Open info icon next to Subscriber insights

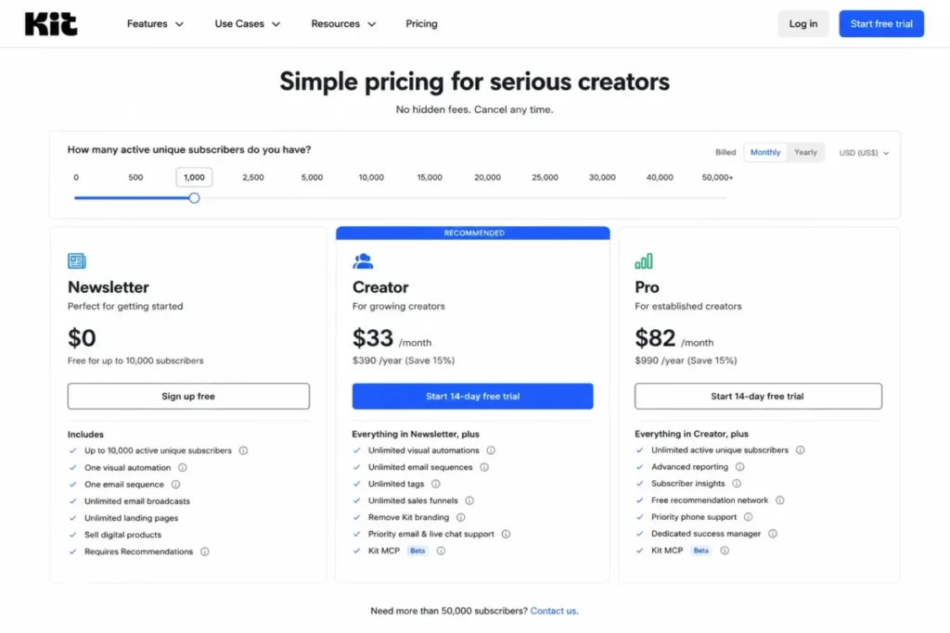[737, 484]
